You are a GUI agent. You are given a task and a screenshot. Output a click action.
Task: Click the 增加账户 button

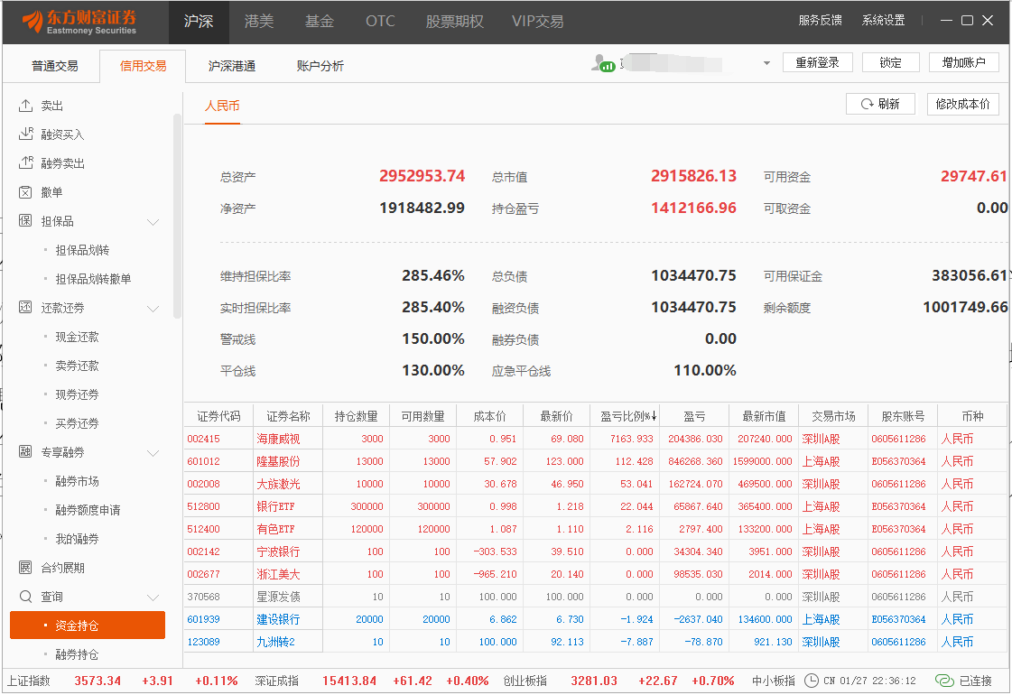[x=963, y=62]
